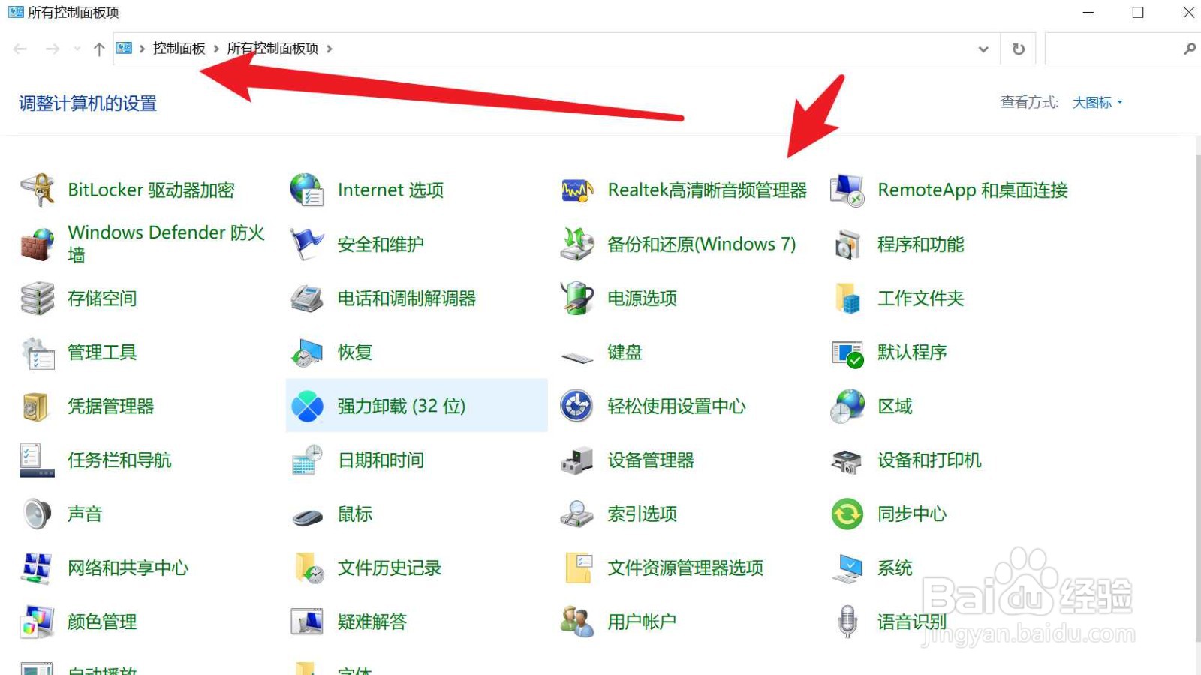Image resolution: width=1201 pixels, height=675 pixels.
Task: Expand the address bar history dropdown
Action: (x=983, y=49)
